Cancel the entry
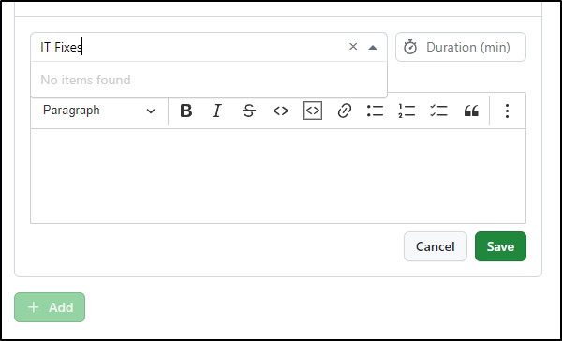Image resolution: width=562 pixels, height=341 pixels. click(436, 246)
